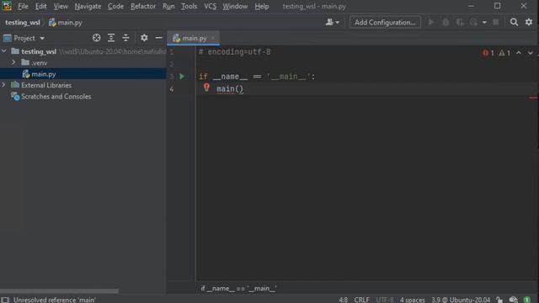Select main.py in the project tree
The width and height of the screenshot is (539, 303).
pos(83,74)
